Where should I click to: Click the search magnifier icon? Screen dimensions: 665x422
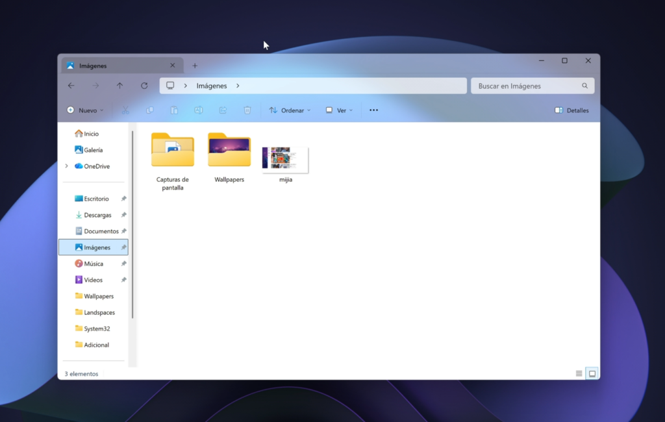click(585, 86)
